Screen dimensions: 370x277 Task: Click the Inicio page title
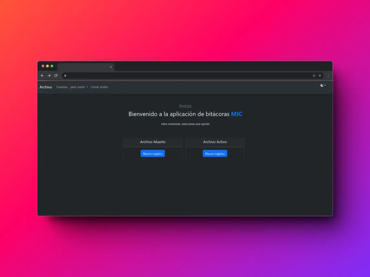point(185,106)
